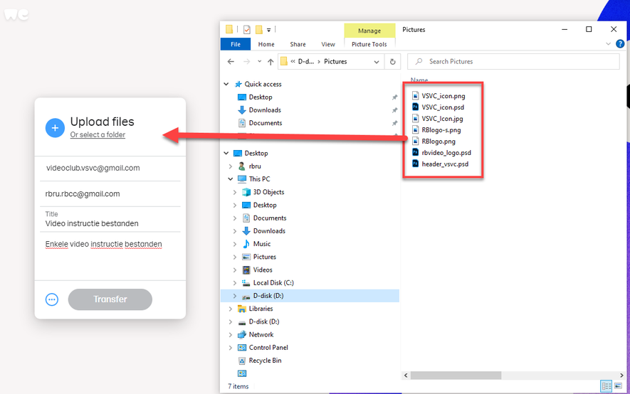Select the VSVC_icon.png file

(439, 96)
